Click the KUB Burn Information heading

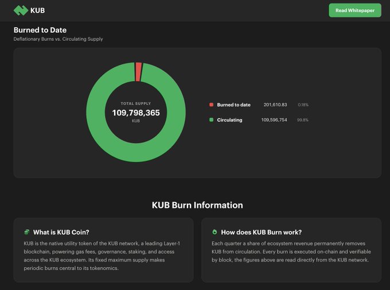[197, 205]
